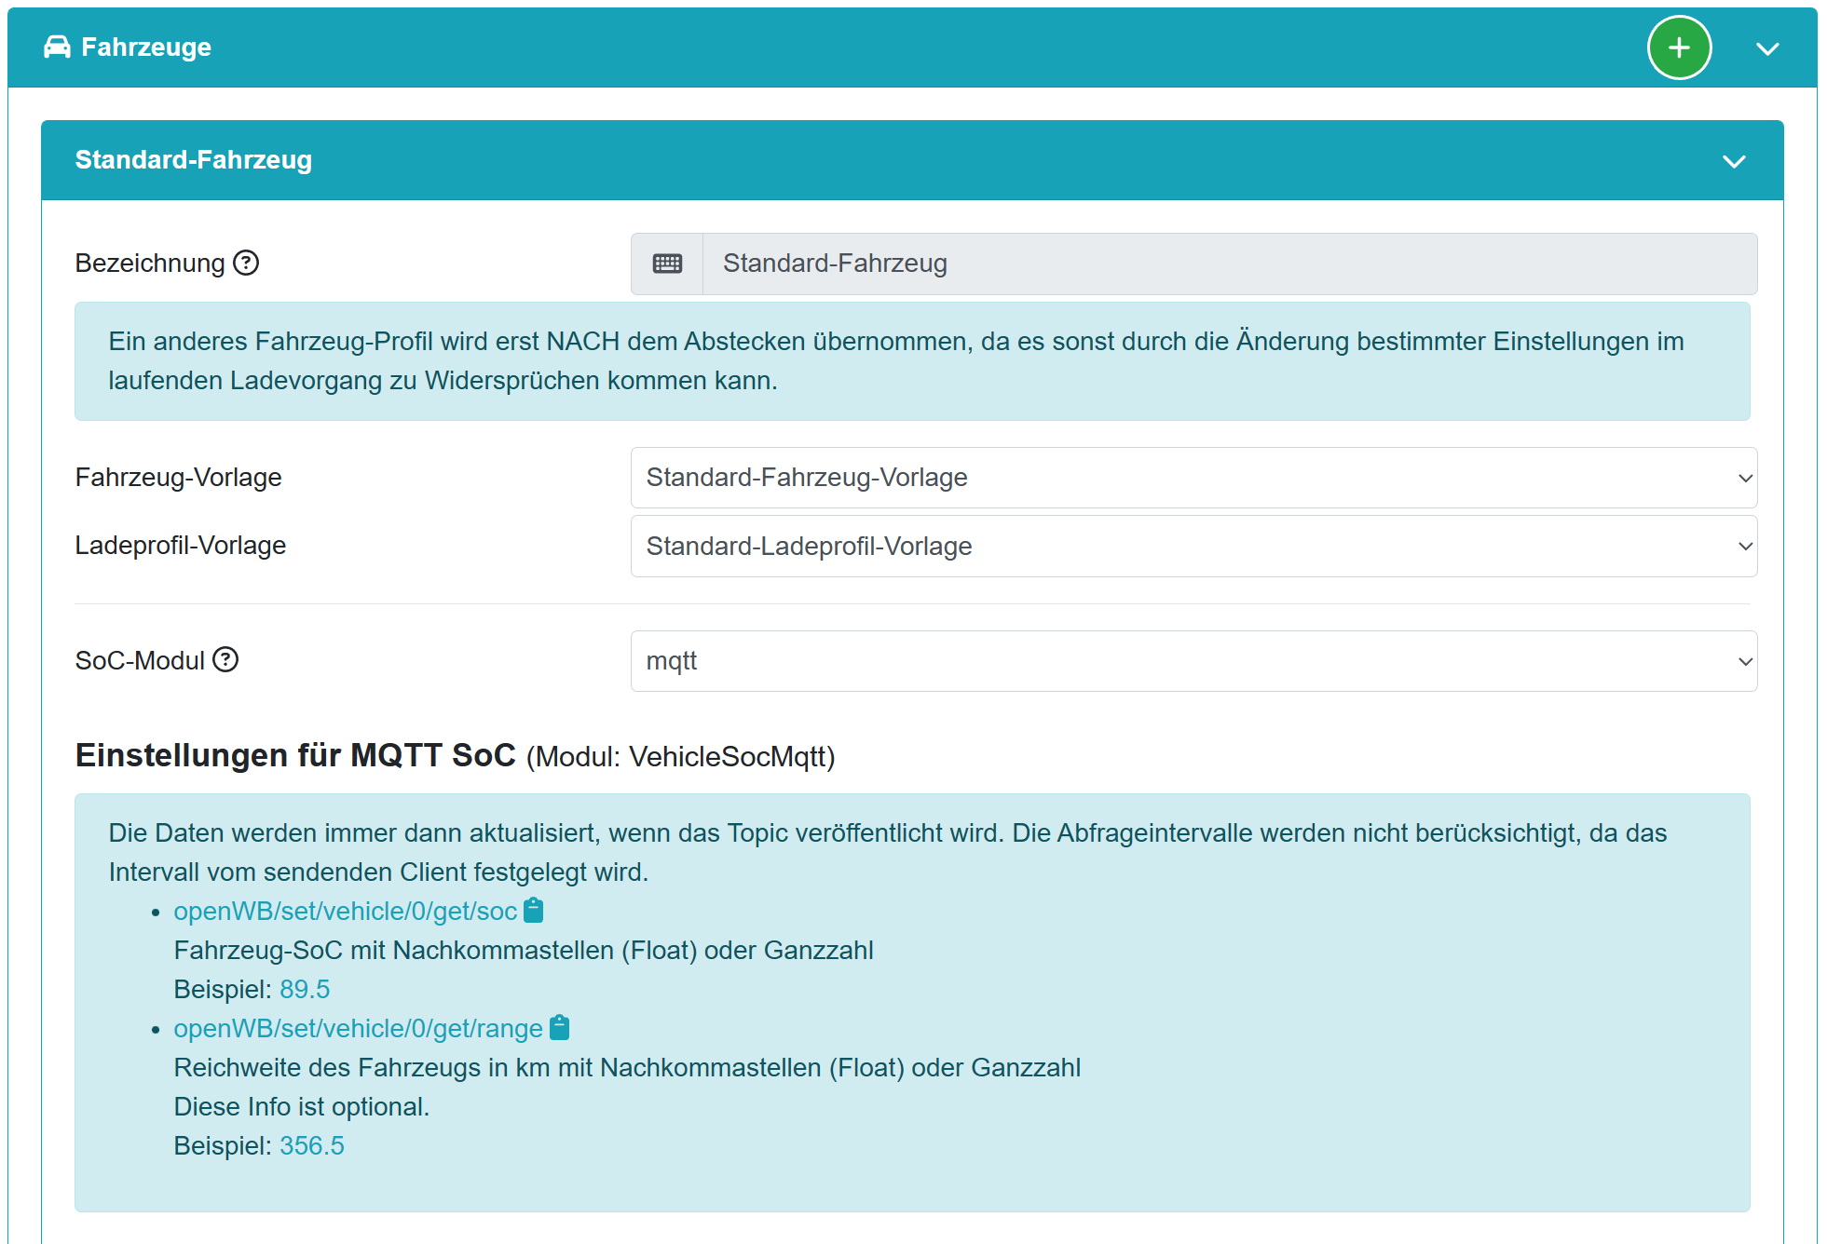The width and height of the screenshot is (1827, 1244).
Task: Collapse the Standard-Fahrzeug panel chevron
Action: (x=1733, y=161)
